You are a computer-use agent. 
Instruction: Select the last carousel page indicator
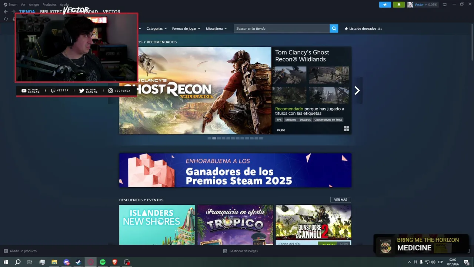coord(261,138)
